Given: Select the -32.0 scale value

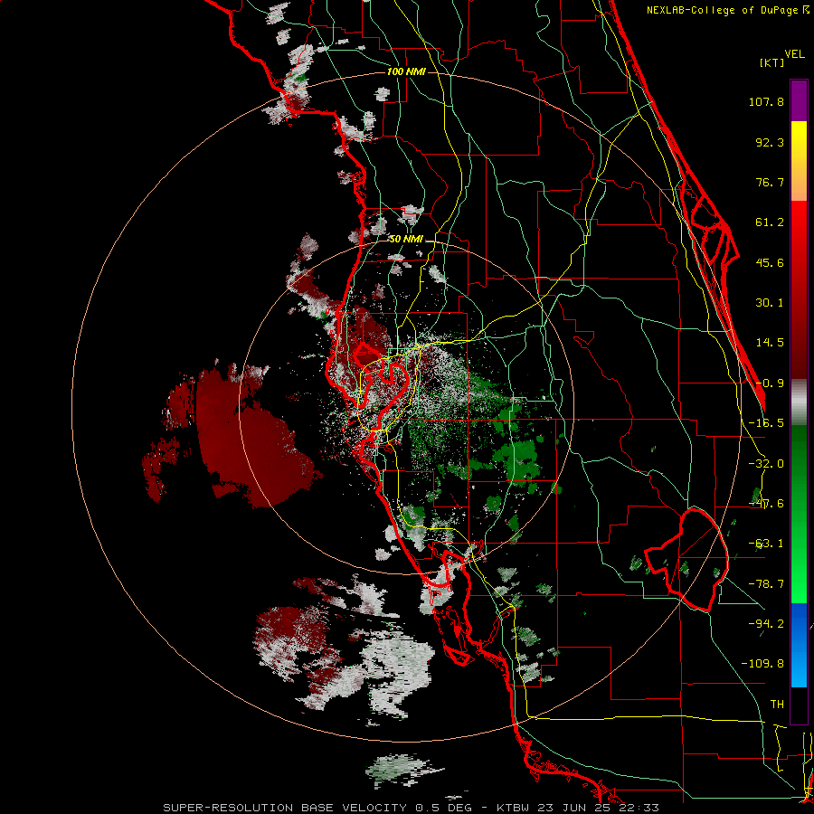Looking at the screenshot, I should pyautogui.click(x=766, y=464).
